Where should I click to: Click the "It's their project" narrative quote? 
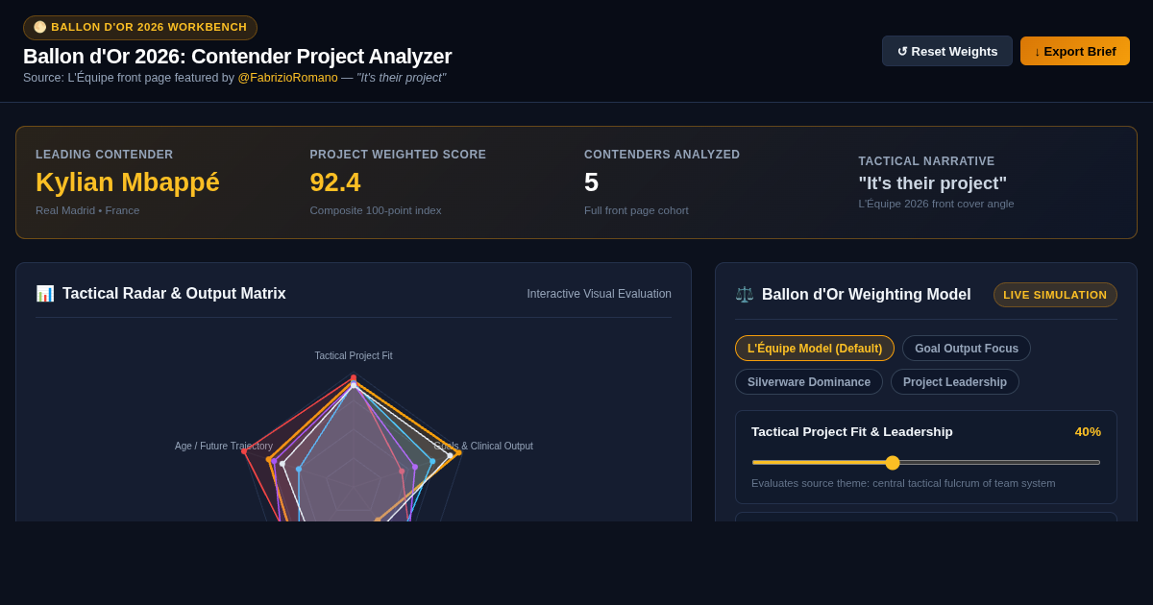coord(933,183)
